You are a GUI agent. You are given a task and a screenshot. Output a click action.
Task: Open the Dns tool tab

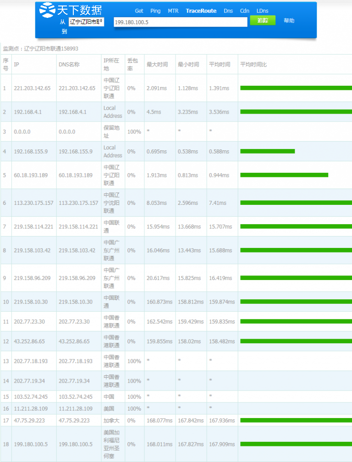[x=228, y=11]
